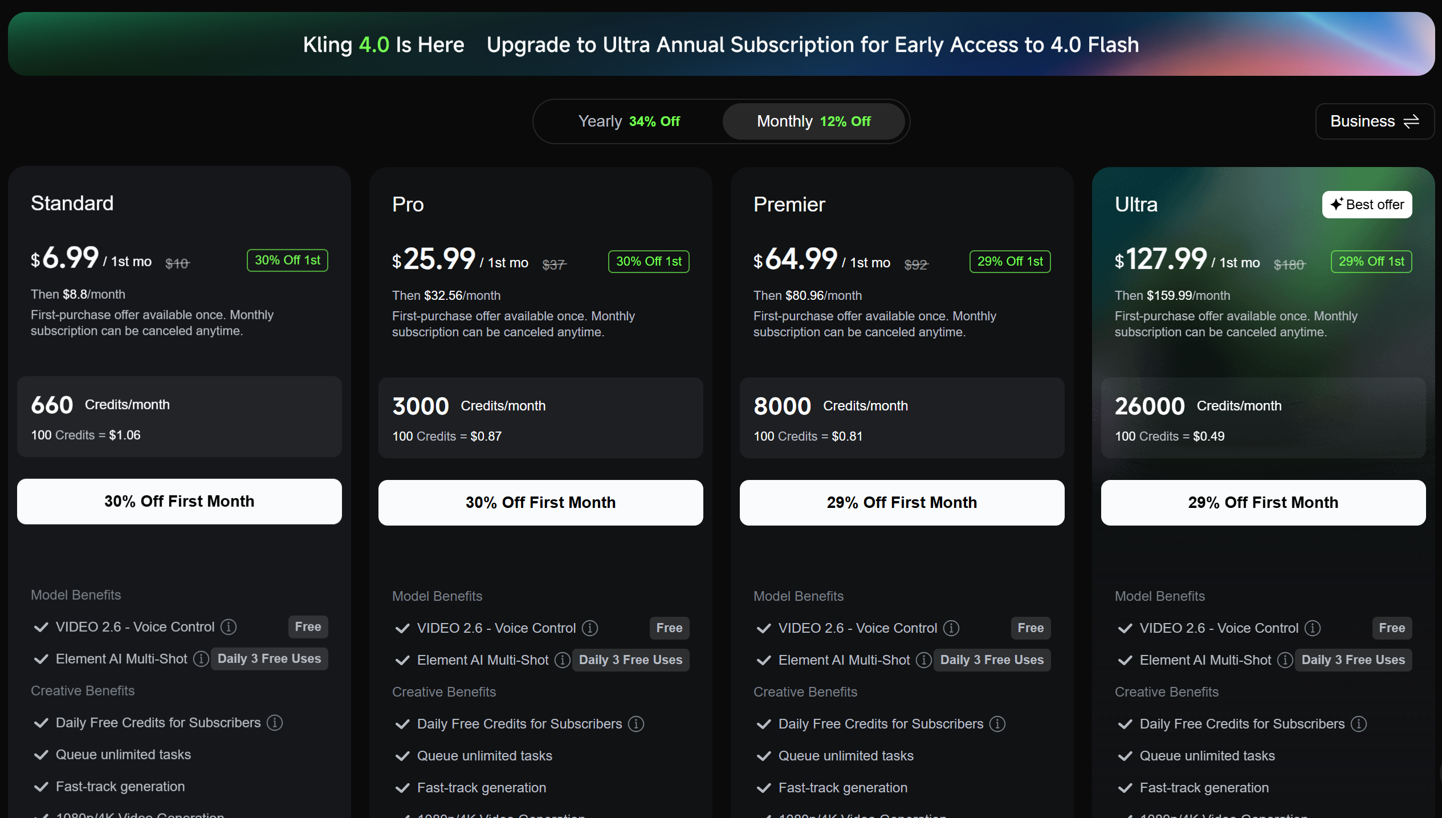Click Ultra Queue unlimited tasks feature
Screen dimensions: 1442x818
point(1207,756)
